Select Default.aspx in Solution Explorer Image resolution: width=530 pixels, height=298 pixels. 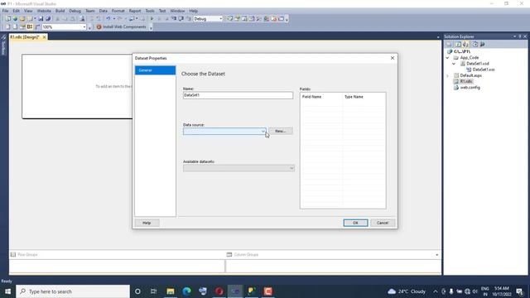pos(471,75)
